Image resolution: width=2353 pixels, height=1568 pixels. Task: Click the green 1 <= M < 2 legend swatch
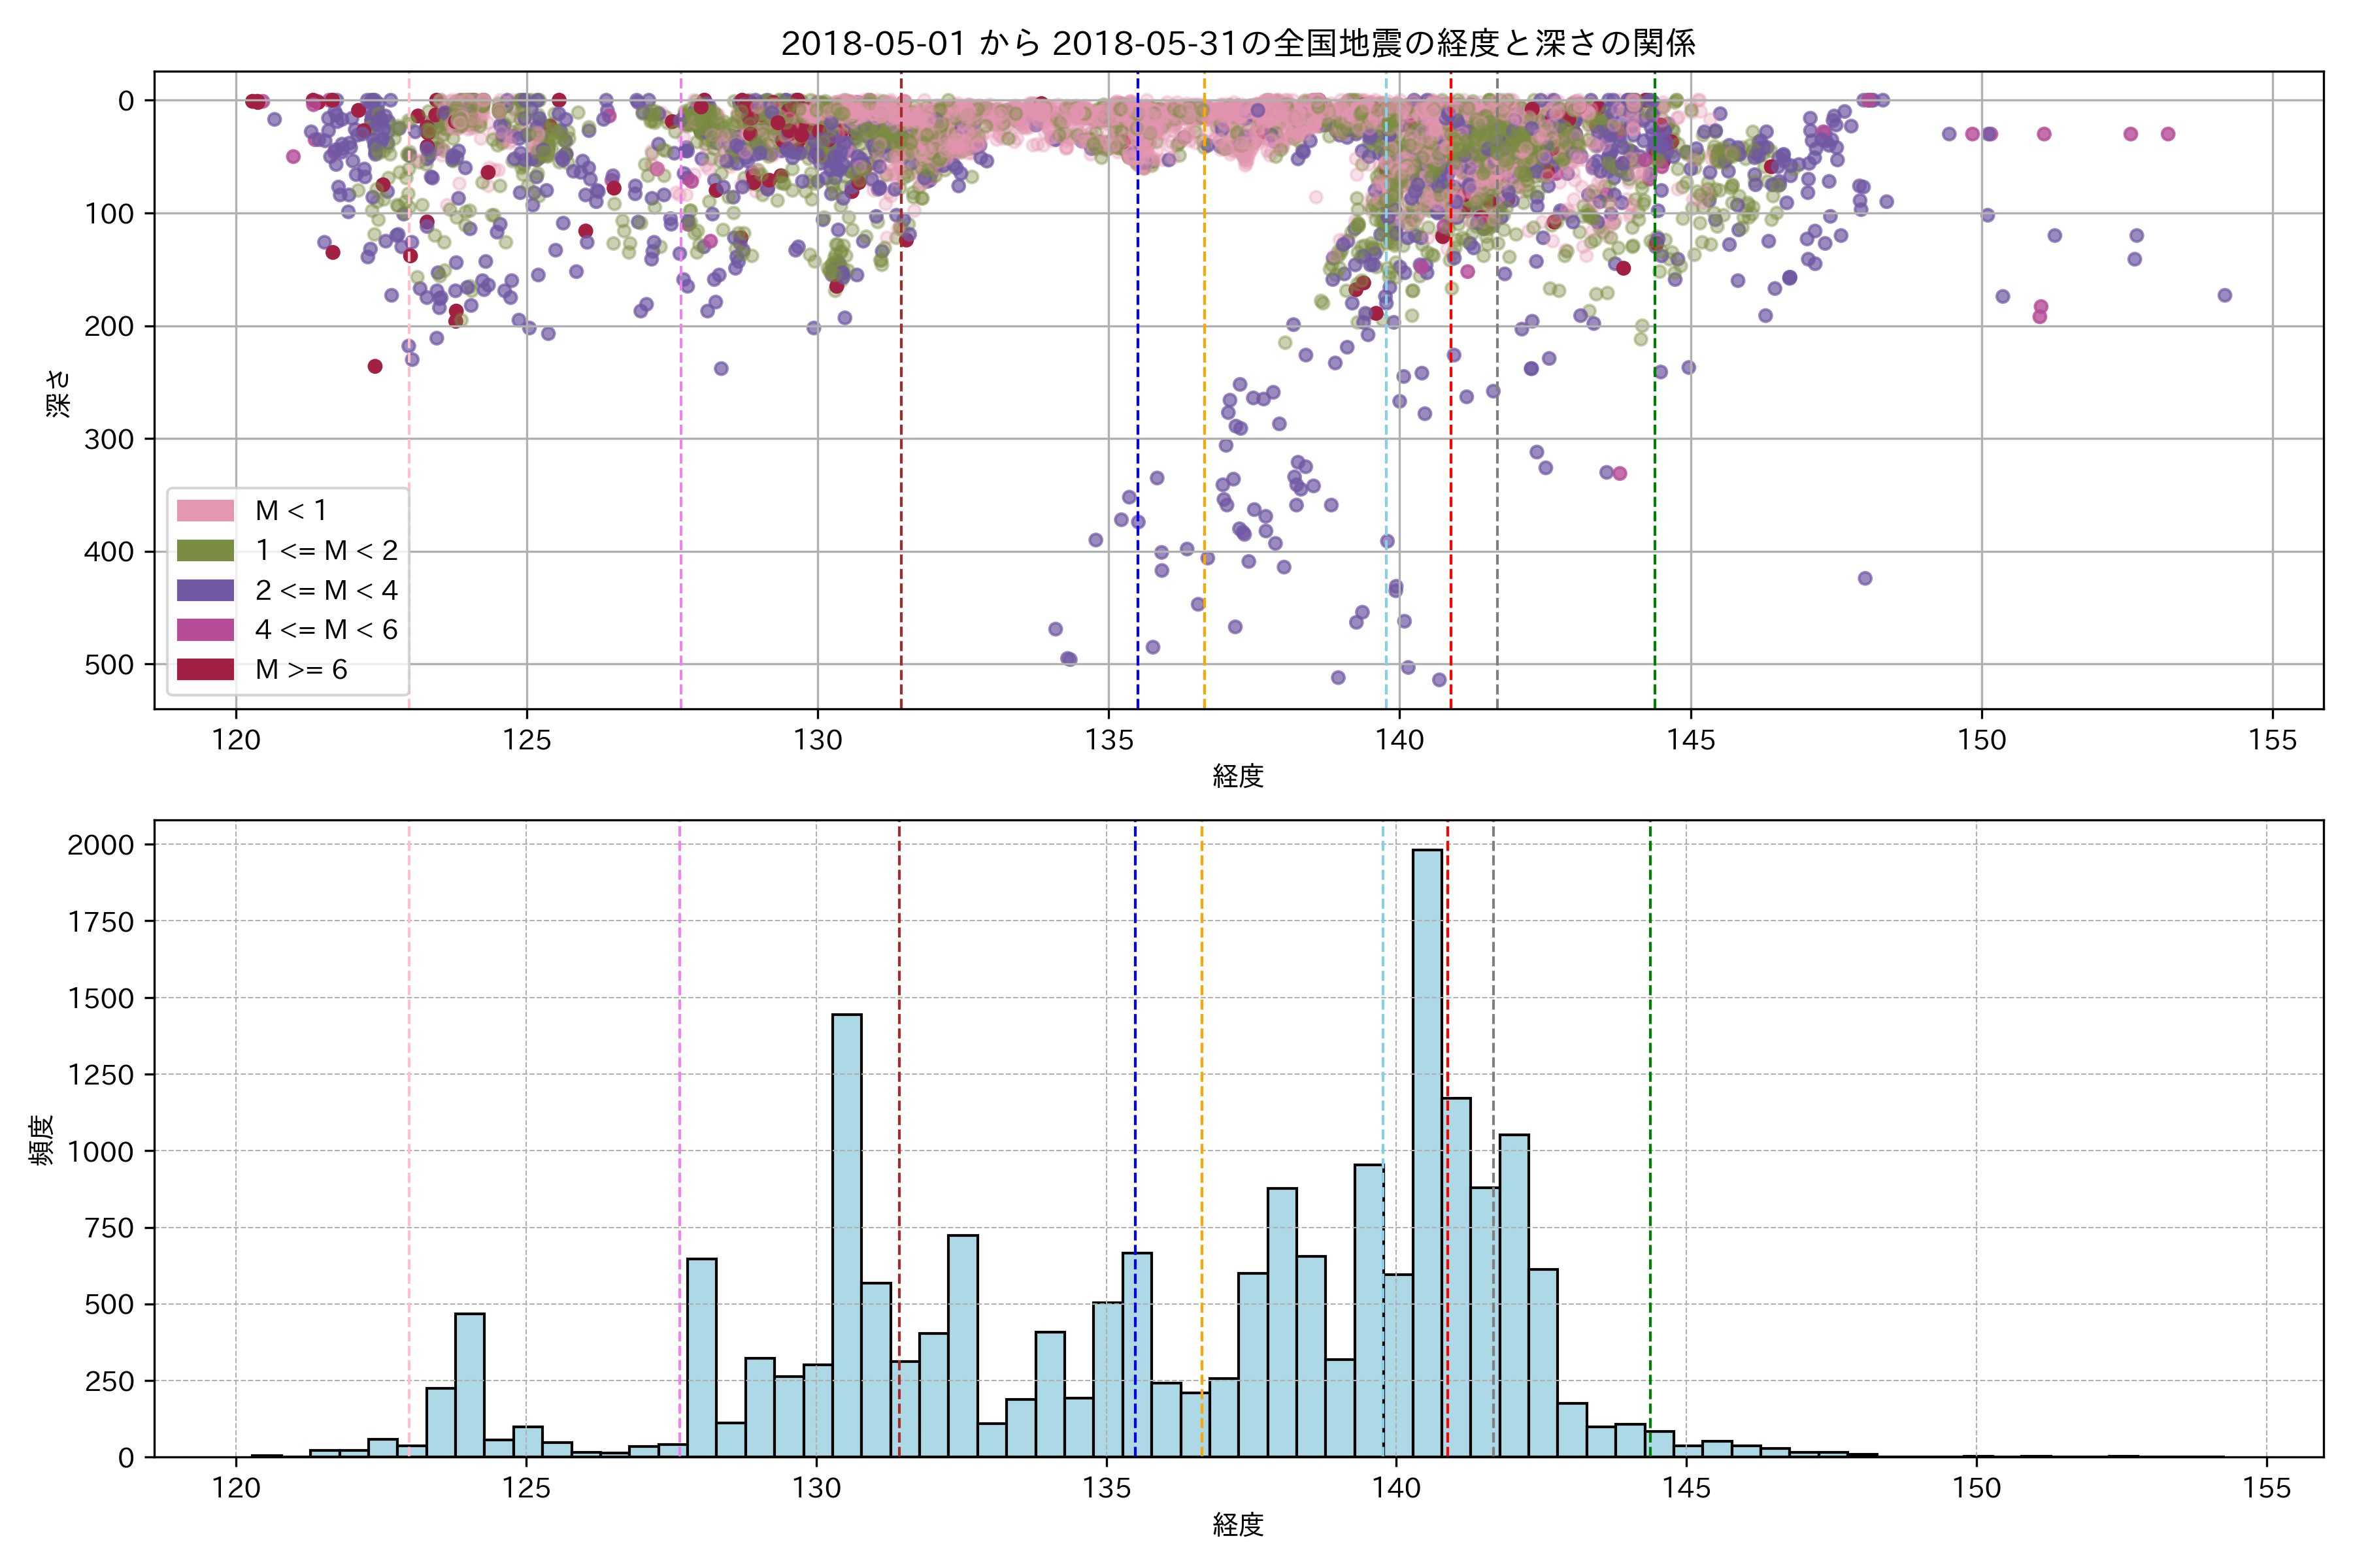(205, 551)
